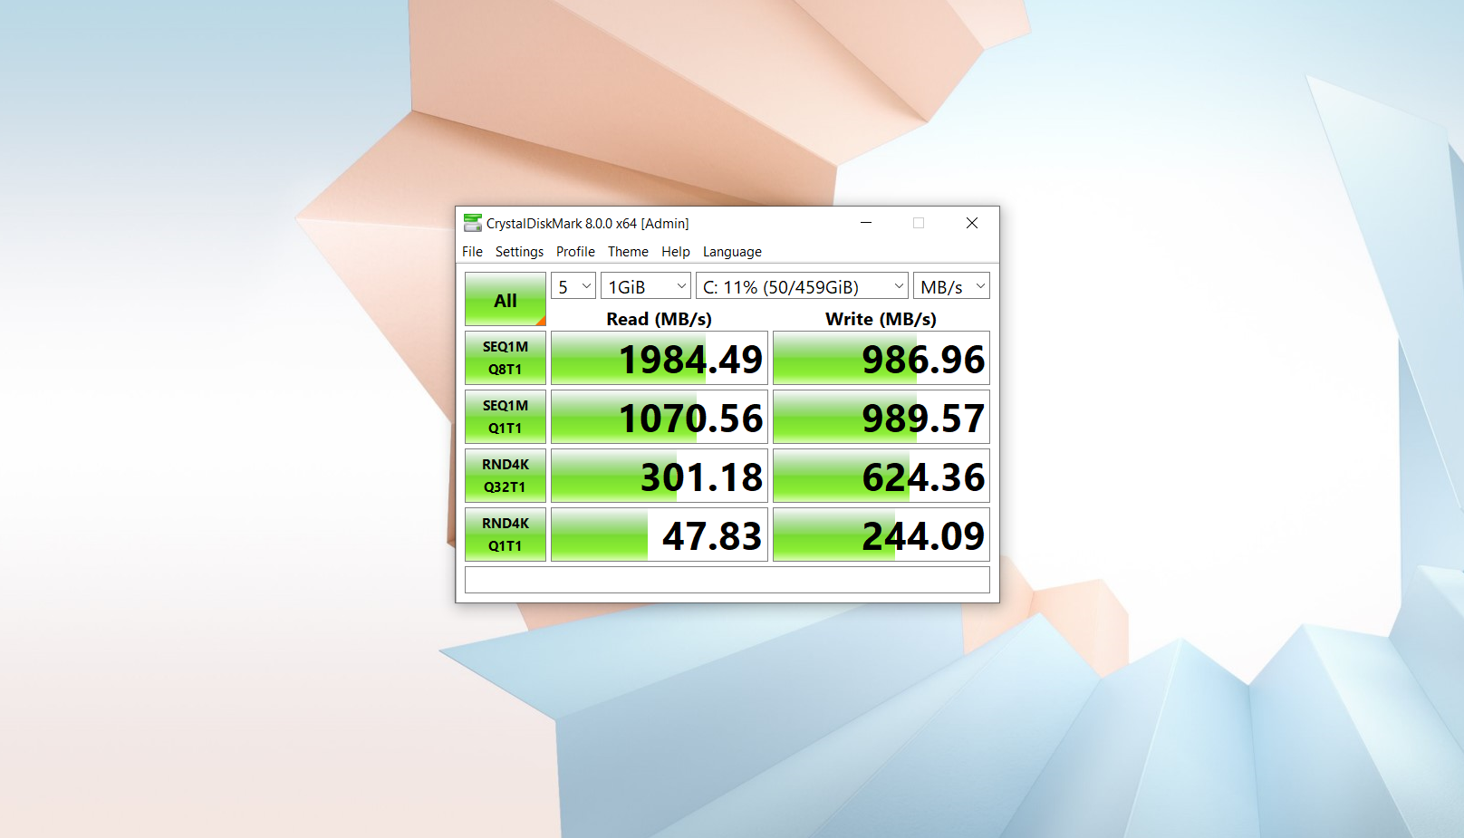This screenshot has height=838, width=1464.
Task: Click the 1984.49 read result
Action: tap(660, 358)
